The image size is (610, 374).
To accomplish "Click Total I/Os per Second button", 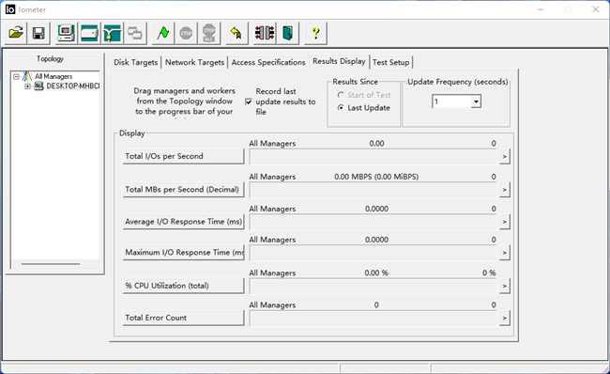I will point(183,156).
